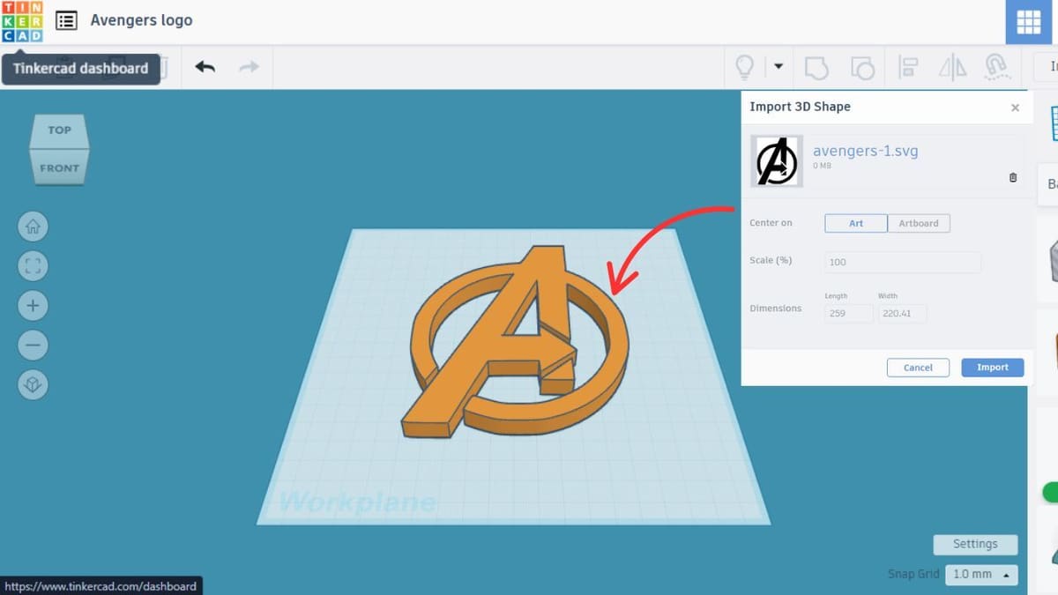
Task: Close the Import 3D Shape dialog
Action: tap(1015, 108)
